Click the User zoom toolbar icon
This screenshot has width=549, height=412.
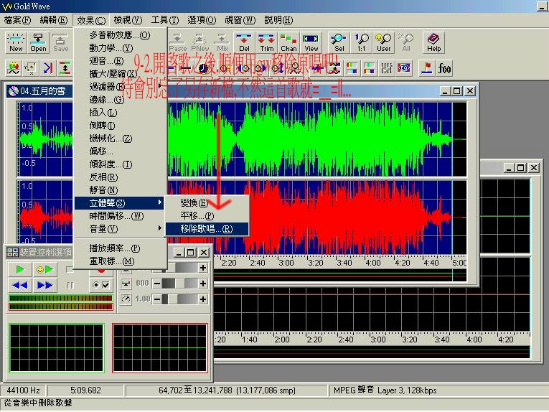point(384,42)
